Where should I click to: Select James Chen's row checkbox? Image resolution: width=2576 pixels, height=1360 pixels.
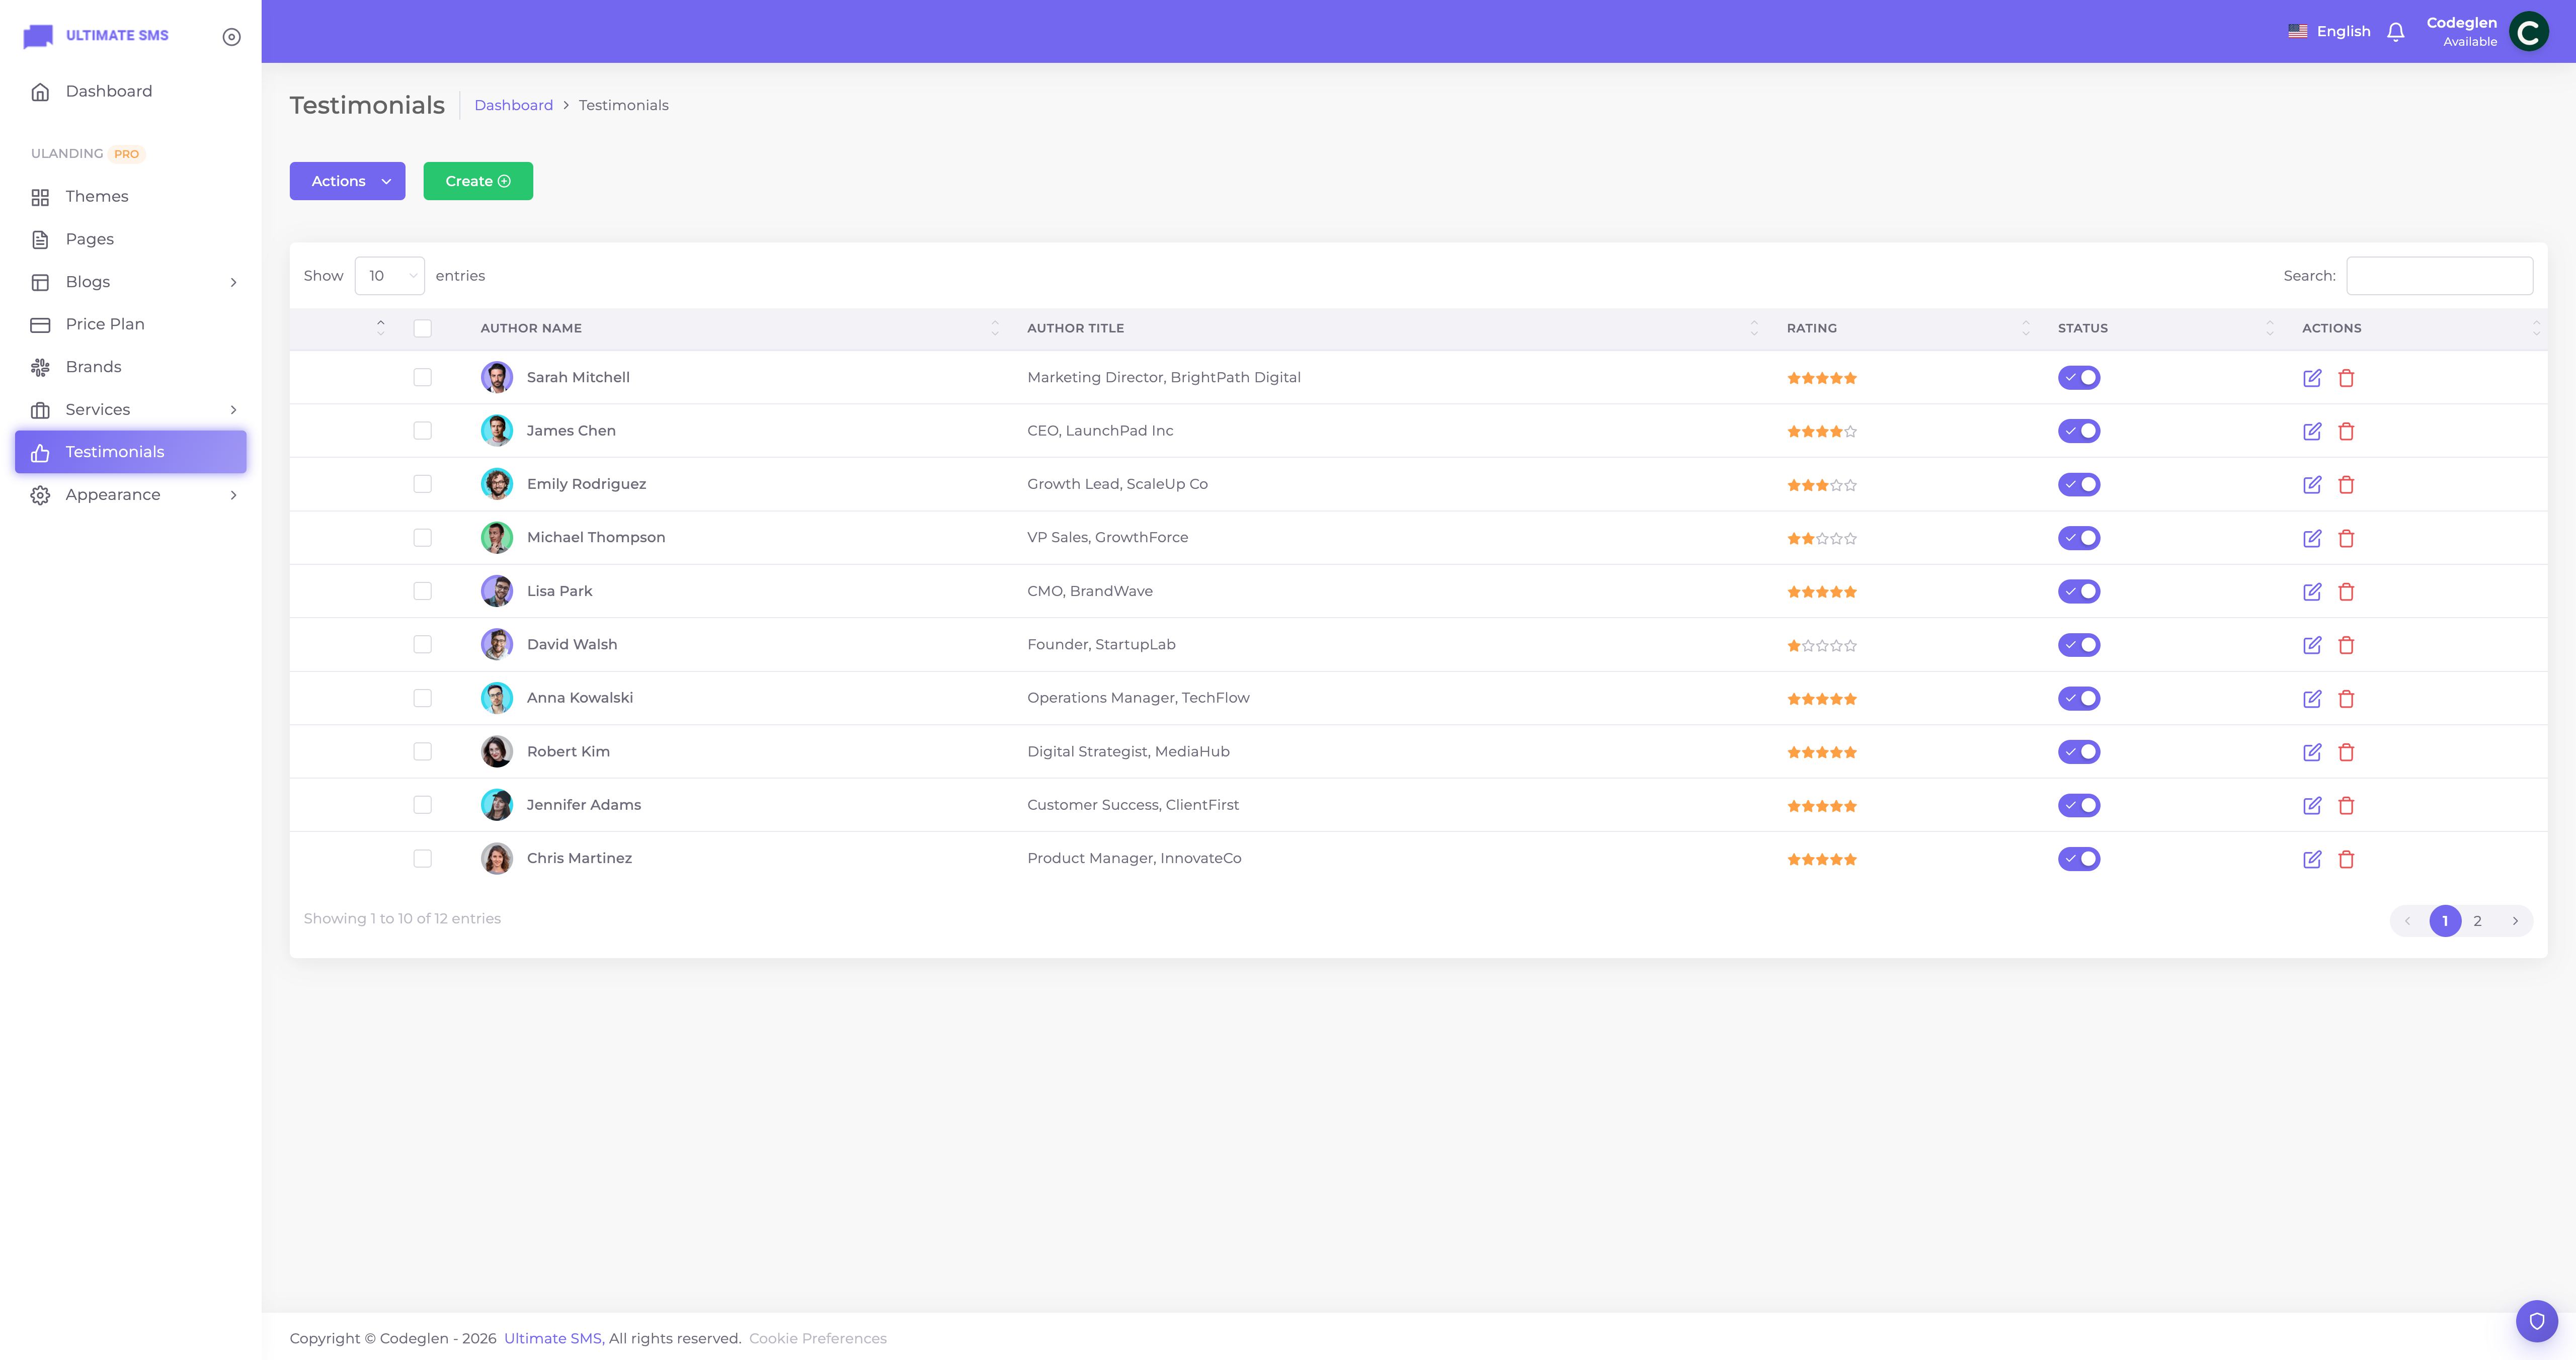point(423,431)
